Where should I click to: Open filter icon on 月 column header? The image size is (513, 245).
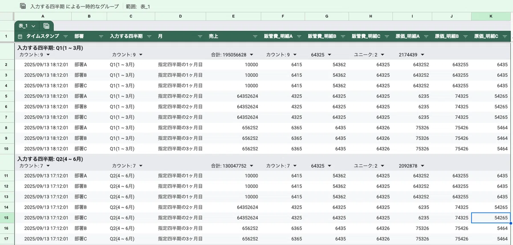(200, 36)
